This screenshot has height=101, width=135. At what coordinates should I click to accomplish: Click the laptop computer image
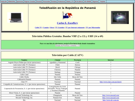[x=15, y=17]
